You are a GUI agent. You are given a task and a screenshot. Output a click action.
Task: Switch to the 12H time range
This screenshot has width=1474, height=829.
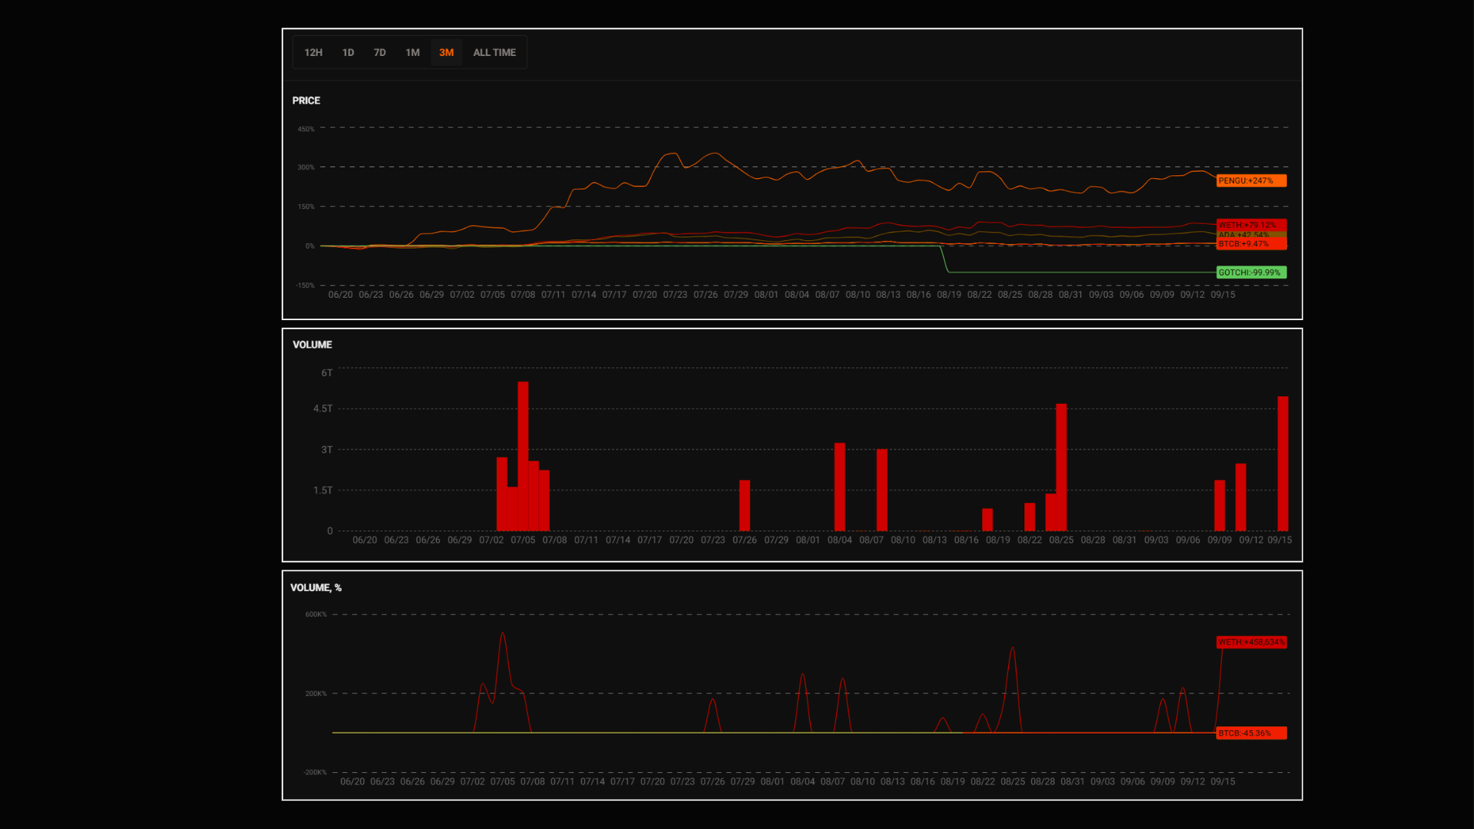[x=313, y=52]
